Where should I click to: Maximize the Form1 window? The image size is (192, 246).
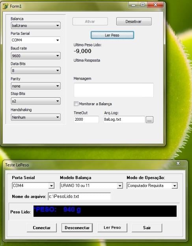[143, 5]
